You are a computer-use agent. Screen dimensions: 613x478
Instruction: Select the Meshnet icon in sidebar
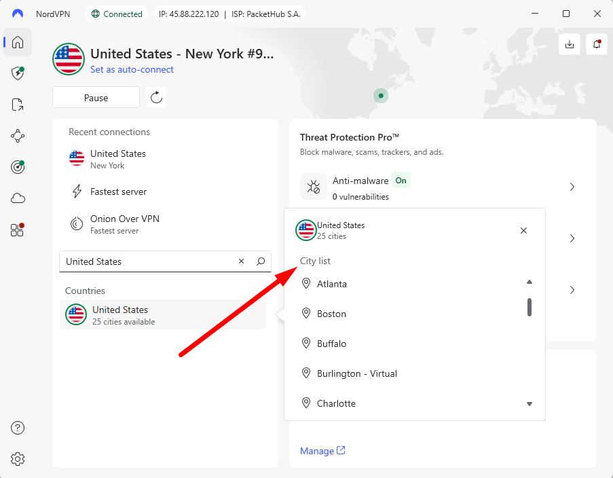pos(17,136)
